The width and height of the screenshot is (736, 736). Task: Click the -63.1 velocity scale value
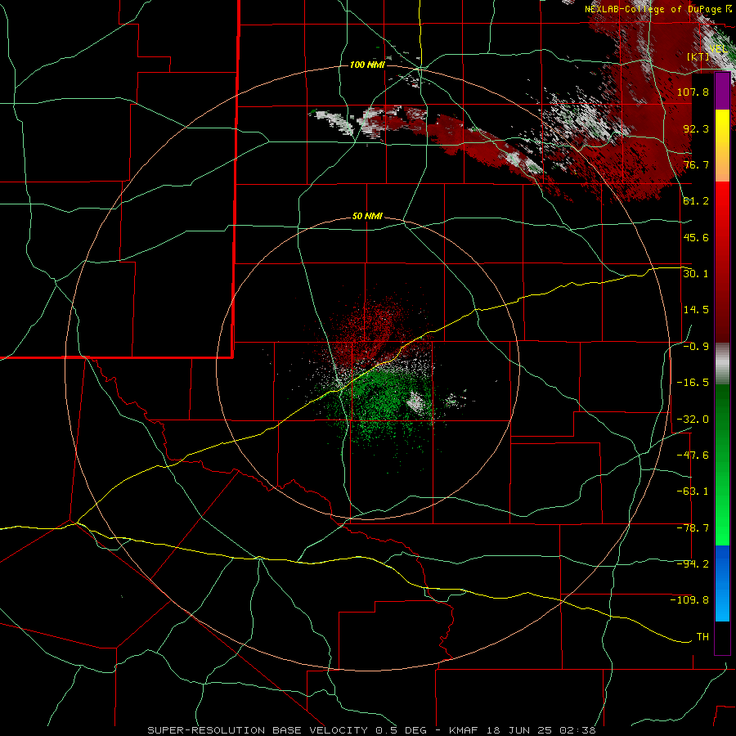(x=693, y=491)
